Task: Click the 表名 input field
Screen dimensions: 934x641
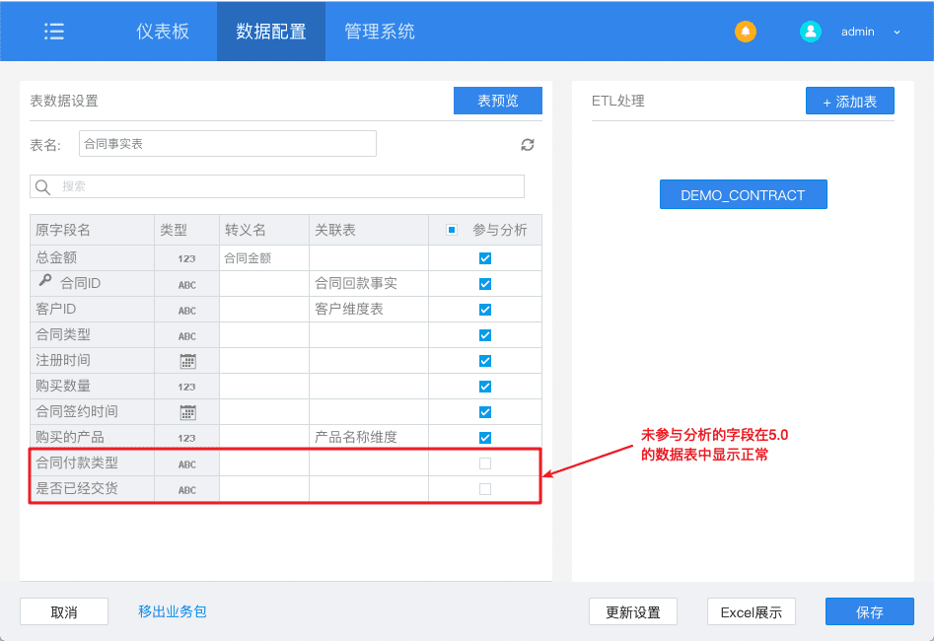Action: (x=228, y=144)
